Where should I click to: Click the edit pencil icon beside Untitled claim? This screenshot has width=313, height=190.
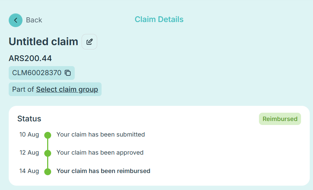point(89,42)
